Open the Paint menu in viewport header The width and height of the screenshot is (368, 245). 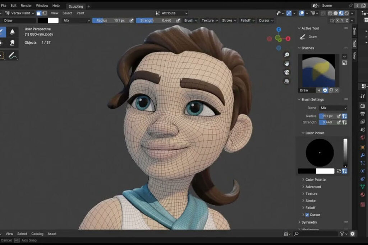coord(80,13)
